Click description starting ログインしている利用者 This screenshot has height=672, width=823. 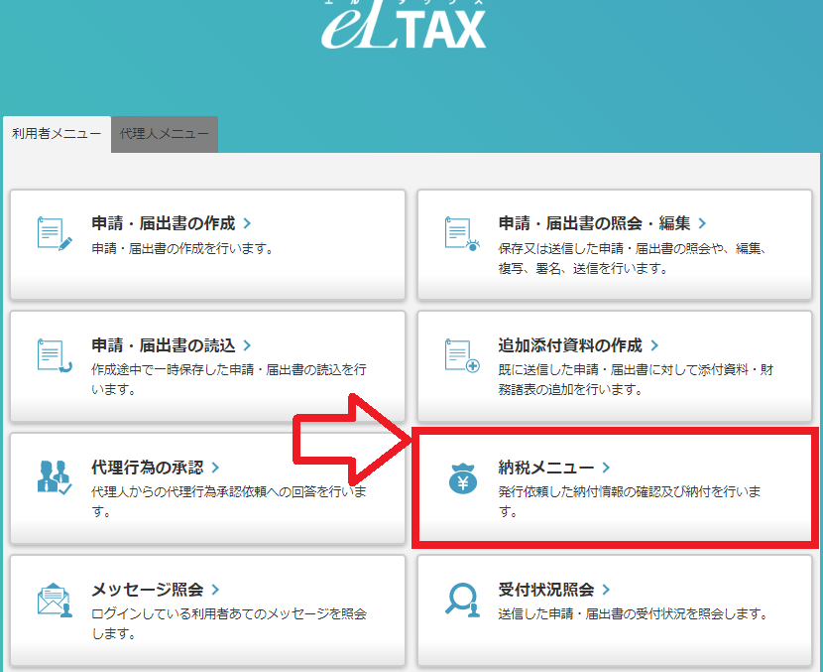pos(229,624)
